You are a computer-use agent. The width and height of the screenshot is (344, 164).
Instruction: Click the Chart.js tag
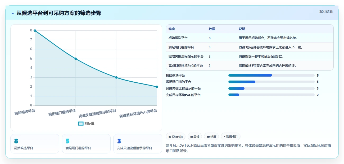coord(176,137)
